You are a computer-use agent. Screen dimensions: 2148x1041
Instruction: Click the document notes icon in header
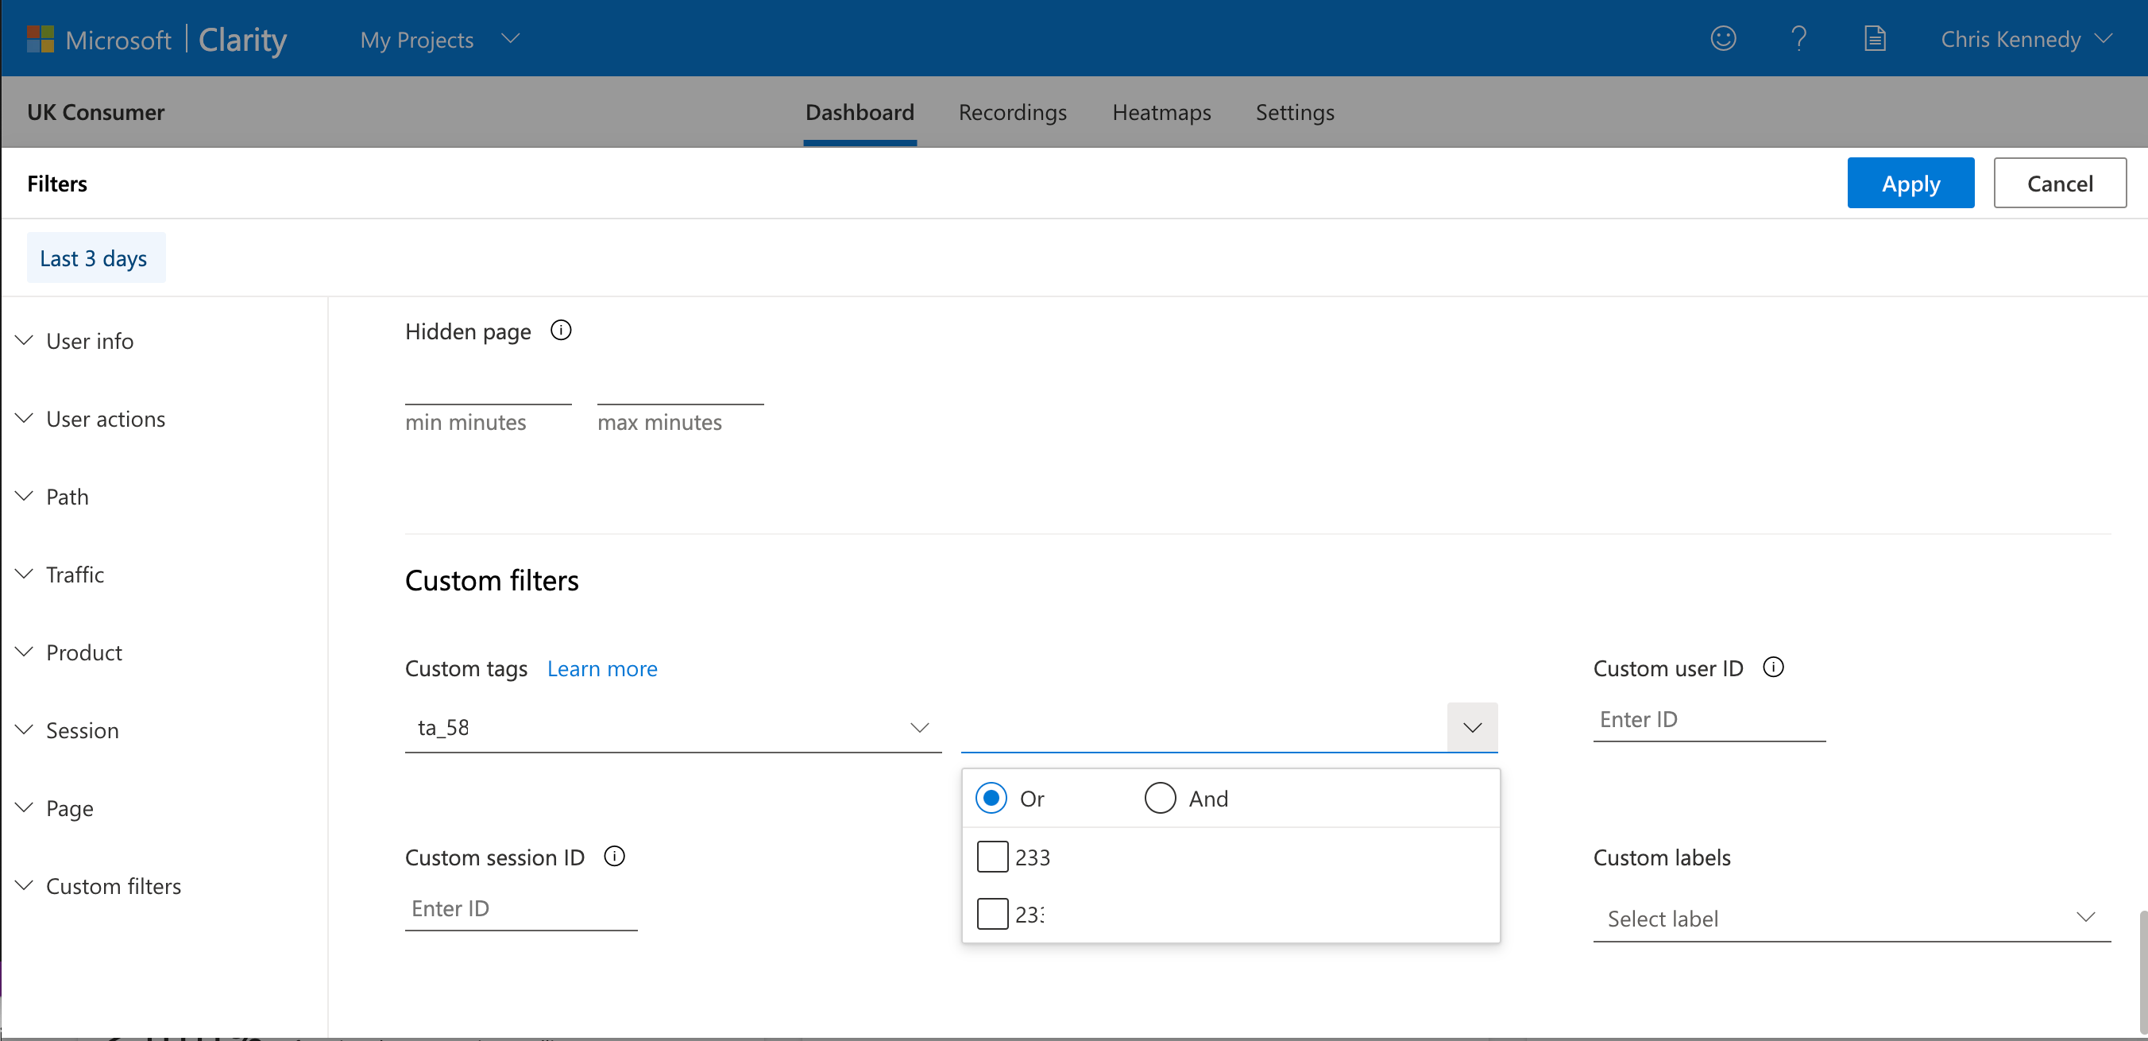point(1875,38)
